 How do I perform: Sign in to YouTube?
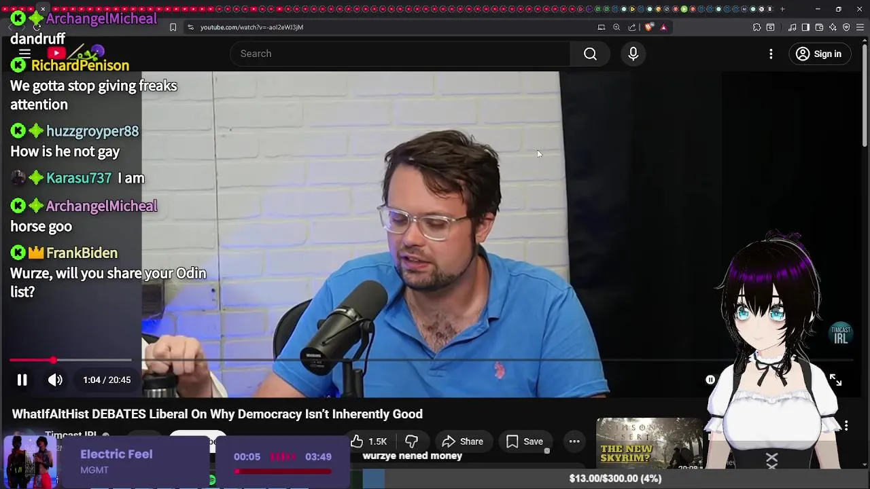click(819, 54)
